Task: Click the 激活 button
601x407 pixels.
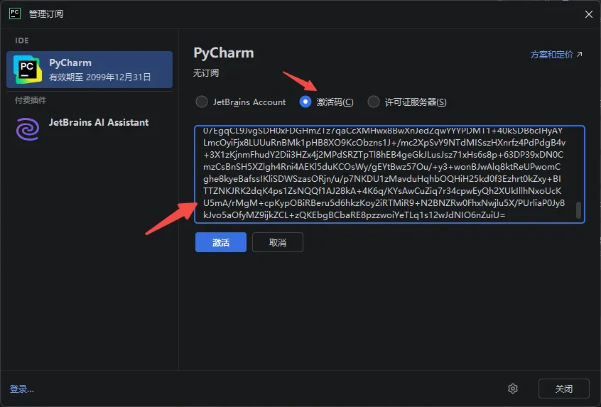Action: coord(221,242)
